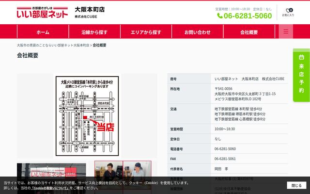Click the 大阪本町店 store name
This screenshot has width=310, height=194.
pyautogui.click(x=90, y=9)
